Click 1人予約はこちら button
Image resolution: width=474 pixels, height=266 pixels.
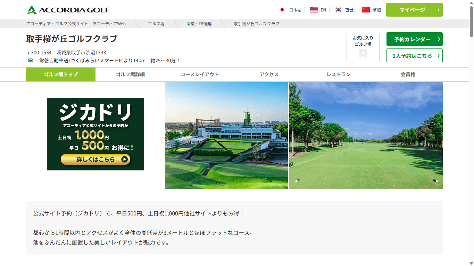point(414,56)
